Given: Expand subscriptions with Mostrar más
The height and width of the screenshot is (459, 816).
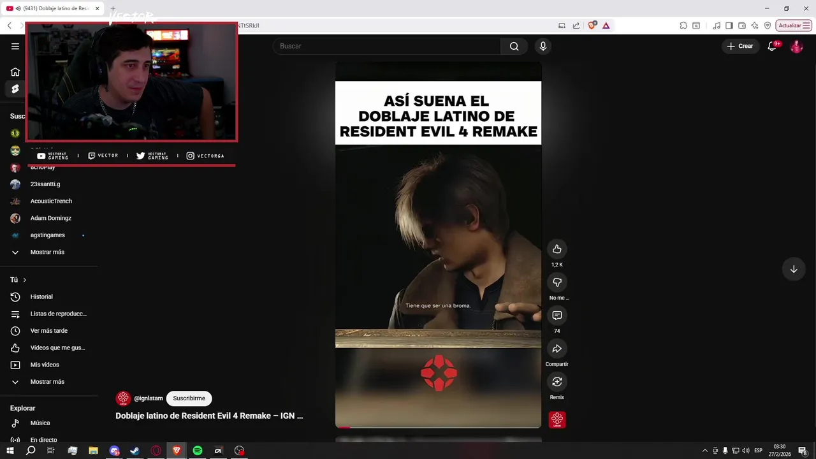Looking at the screenshot, I should point(48,252).
